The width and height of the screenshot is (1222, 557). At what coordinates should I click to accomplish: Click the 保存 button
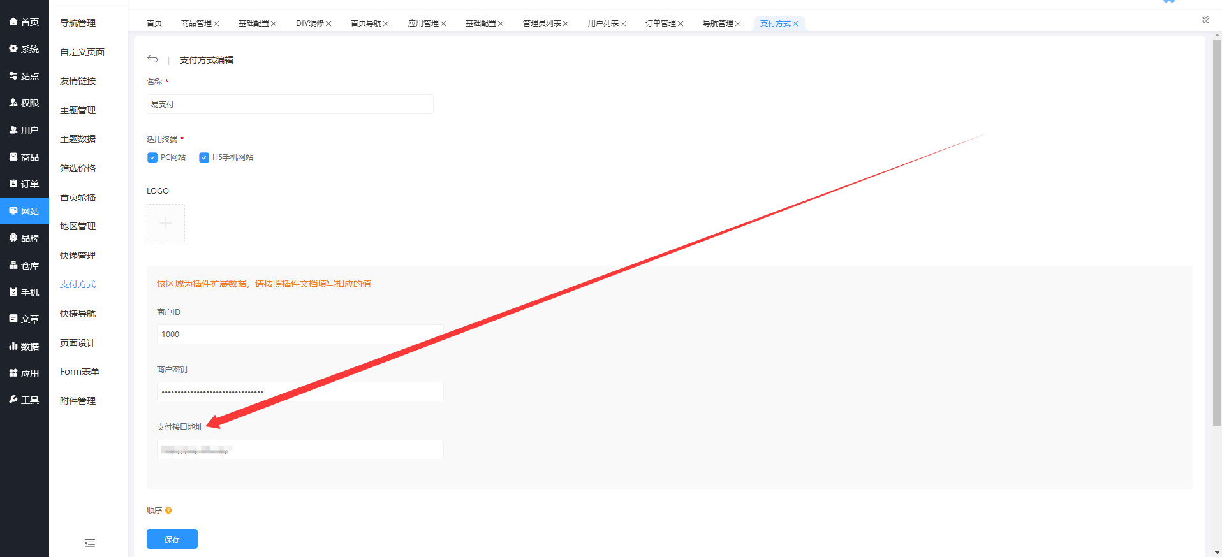click(172, 539)
